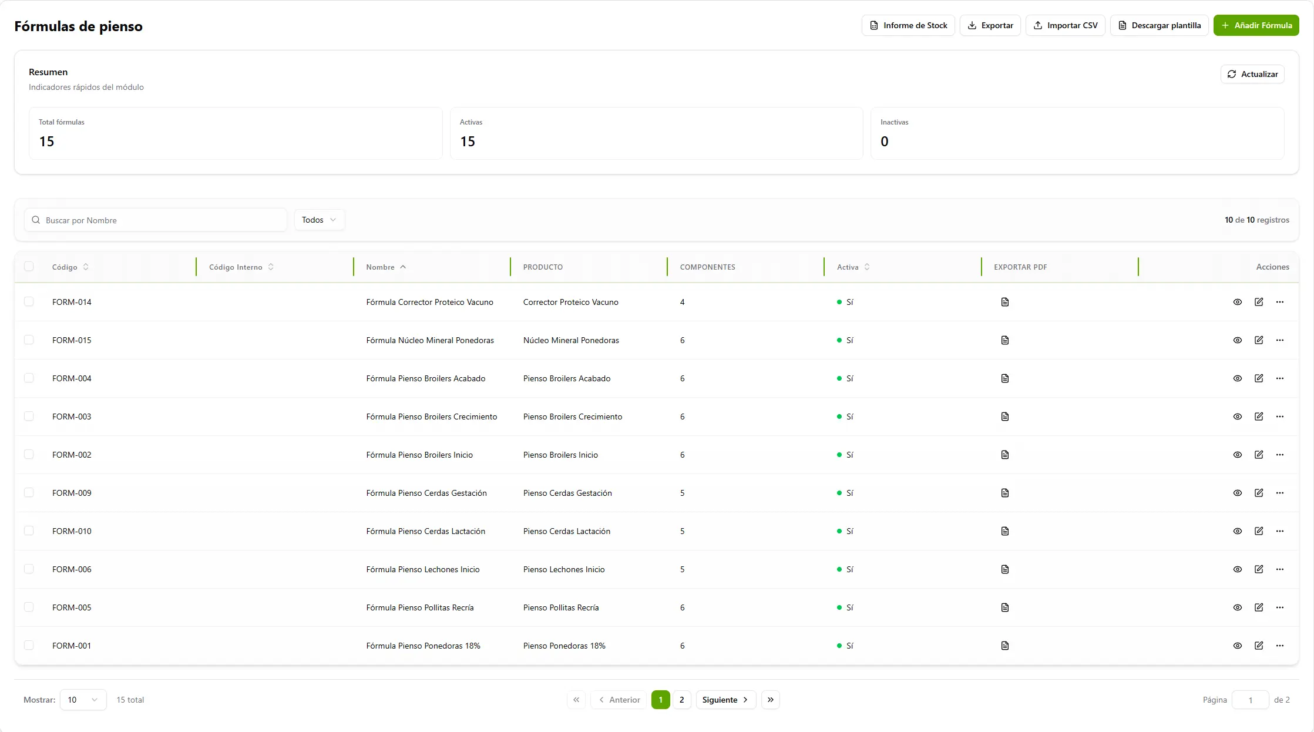Expand the Mostrar rows-per-page dropdown
This screenshot has height=732, width=1314.
[83, 700]
